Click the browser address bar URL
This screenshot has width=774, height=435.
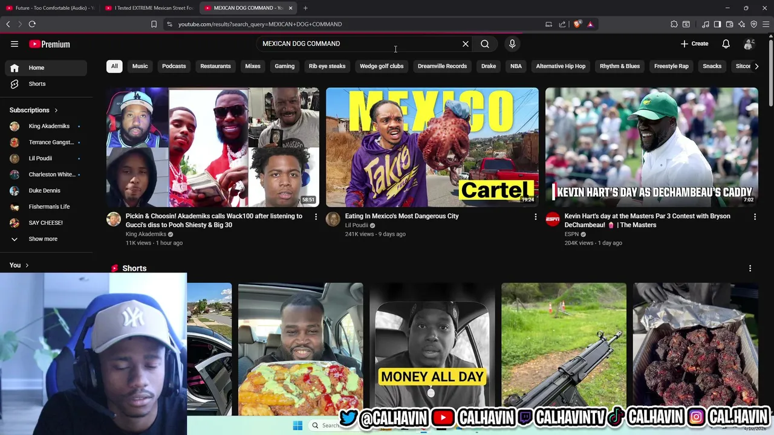pyautogui.click(x=260, y=24)
